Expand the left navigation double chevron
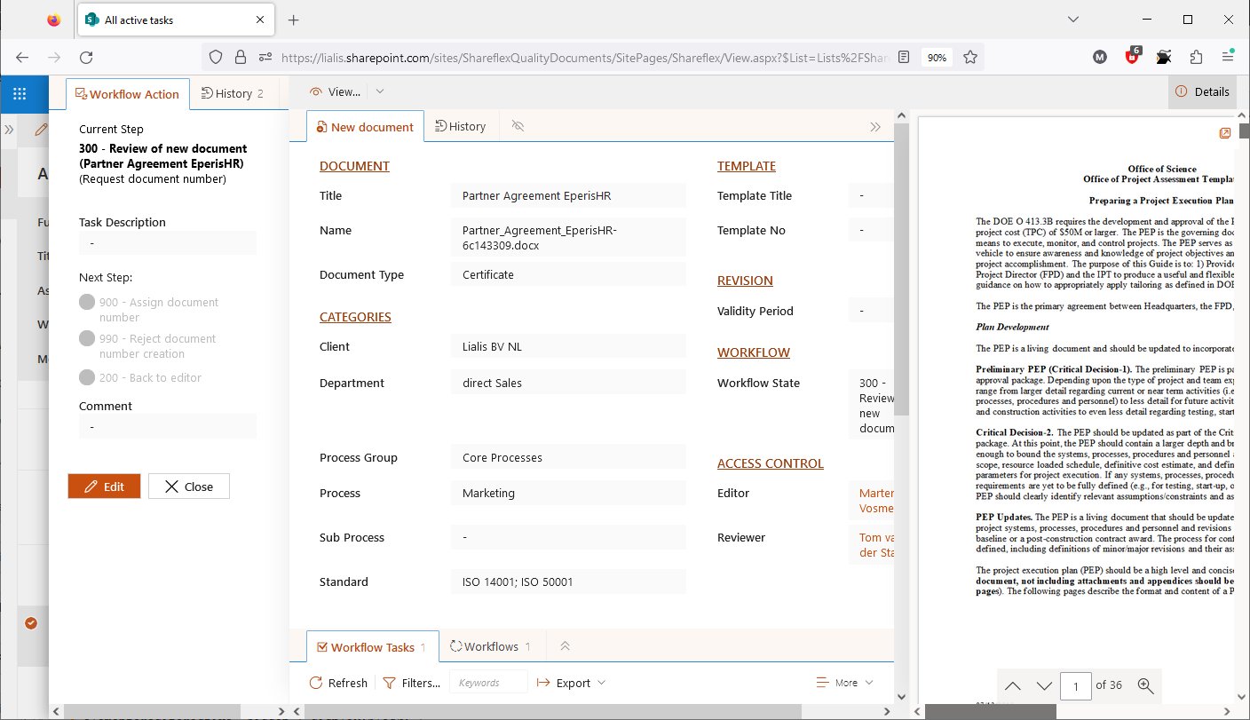This screenshot has width=1250, height=720. point(9,130)
